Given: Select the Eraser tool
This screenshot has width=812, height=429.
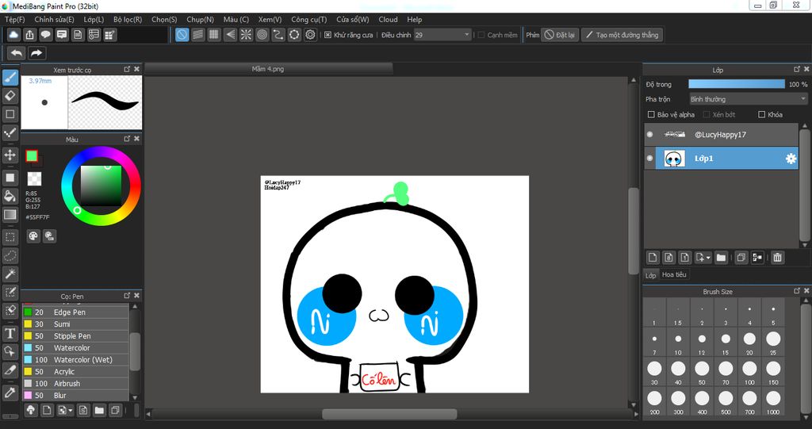Looking at the screenshot, I should pyautogui.click(x=10, y=96).
